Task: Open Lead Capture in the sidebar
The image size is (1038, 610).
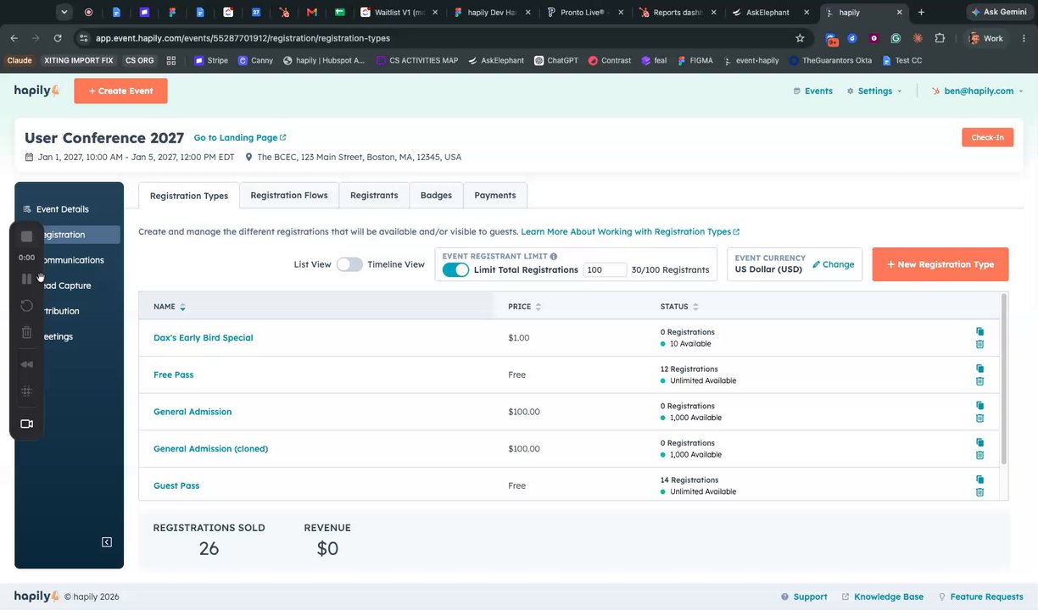Action: coord(66,286)
